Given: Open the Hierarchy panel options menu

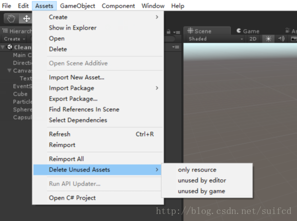Looking at the screenshot, I should point(177,32).
